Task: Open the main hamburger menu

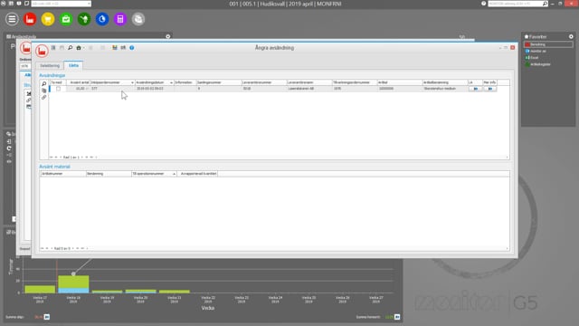Action: click(x=12, y=19)
